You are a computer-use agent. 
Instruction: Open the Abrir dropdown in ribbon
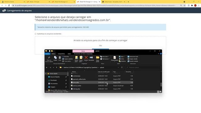122,56
